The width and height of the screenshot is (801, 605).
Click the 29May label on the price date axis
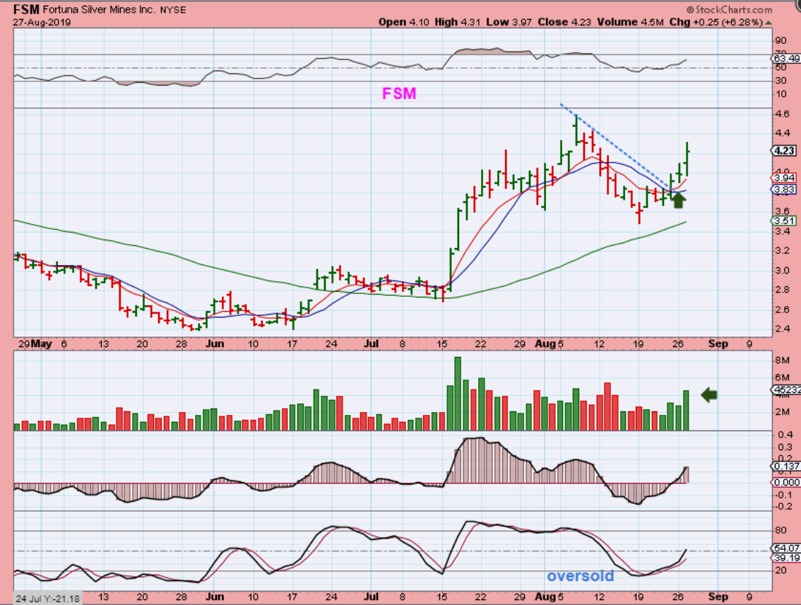(x=35, y=344)
